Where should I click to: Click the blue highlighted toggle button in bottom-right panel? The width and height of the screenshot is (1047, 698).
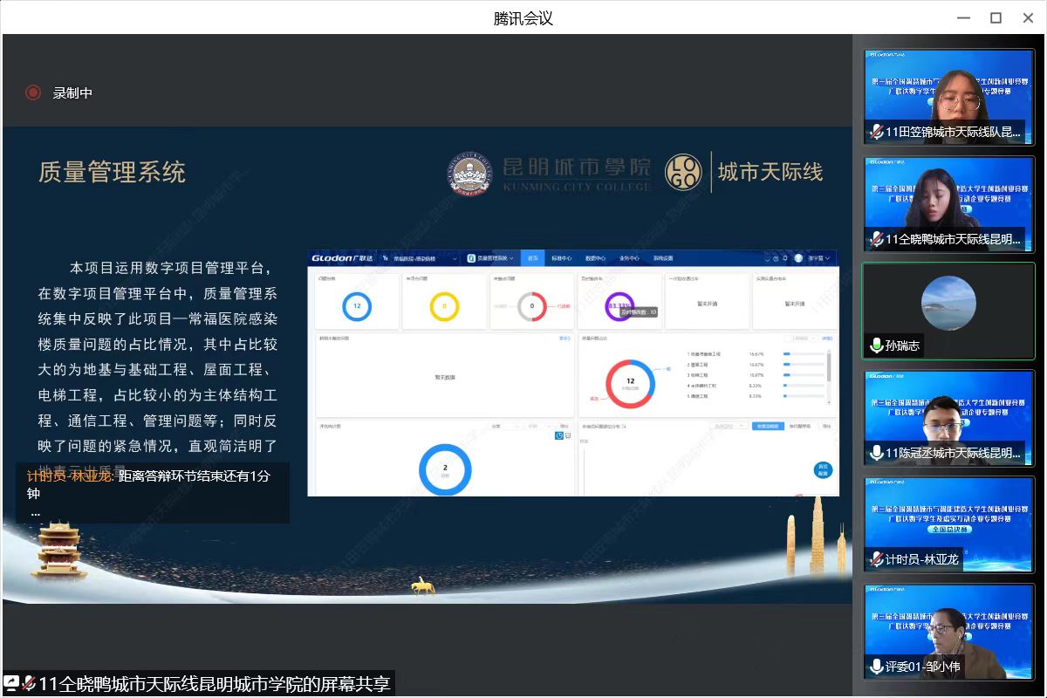click(768, 427)
